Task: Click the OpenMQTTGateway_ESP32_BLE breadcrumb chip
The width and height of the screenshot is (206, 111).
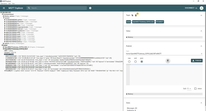Action: pyautogui.click(x=143, y=22)
